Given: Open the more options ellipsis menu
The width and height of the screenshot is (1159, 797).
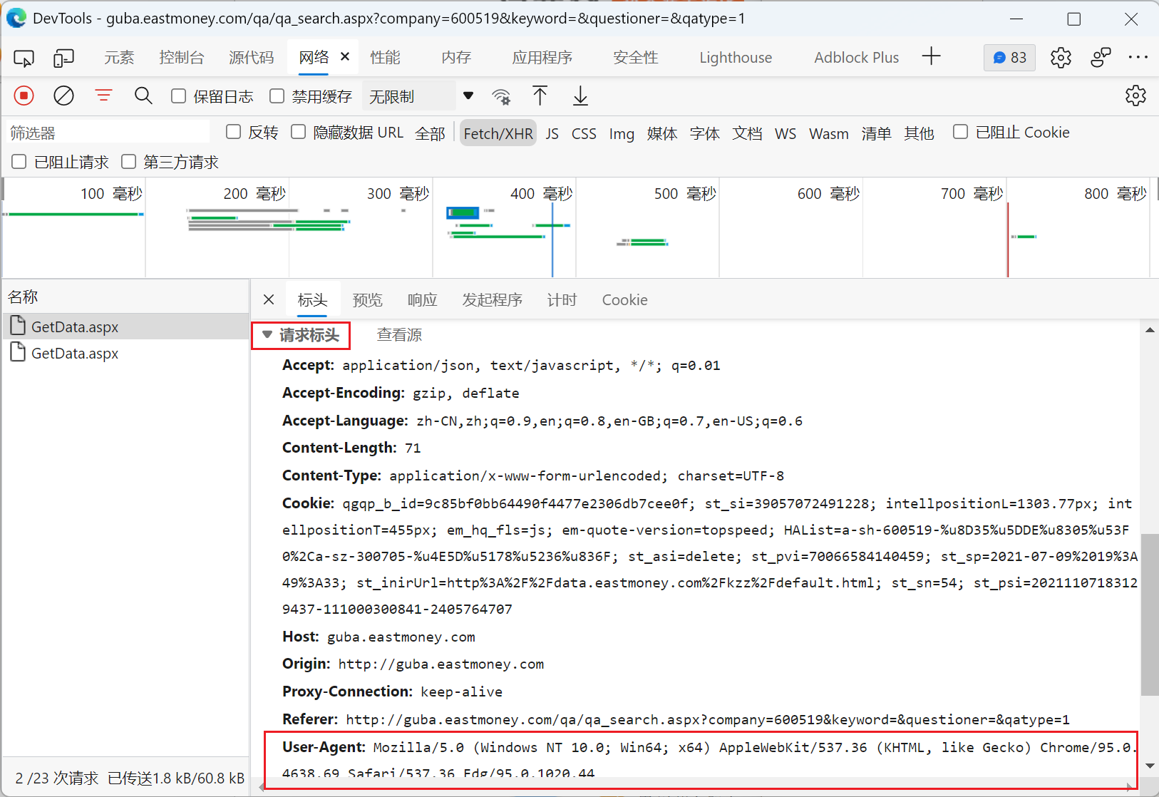Looking at the screenshot, I should coord(1138,58).
